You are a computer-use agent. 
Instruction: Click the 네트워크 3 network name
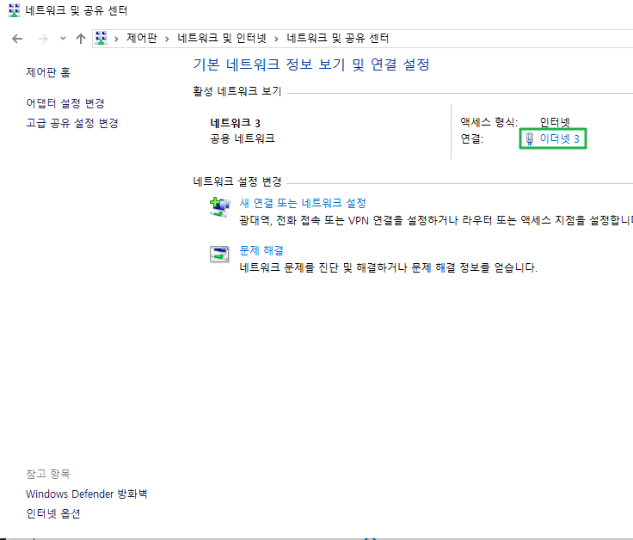[x=236, y=123]
